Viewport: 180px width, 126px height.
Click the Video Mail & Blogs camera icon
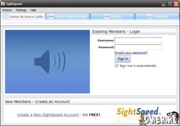51,17
